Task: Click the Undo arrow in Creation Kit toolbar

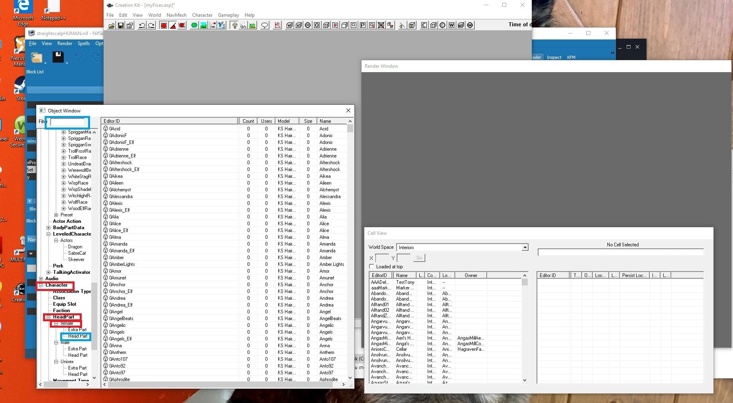Action: [142, 25]
